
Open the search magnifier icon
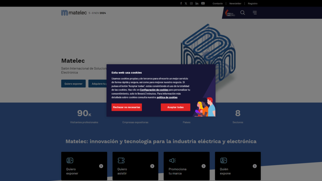242,13
